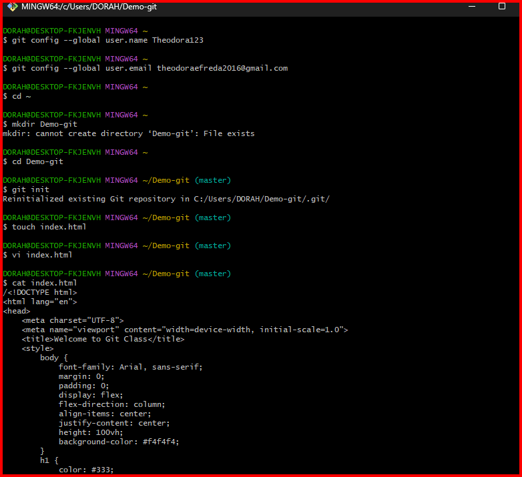This screenshot has width=522, height=477.
Task: Click the 'cannot create directory' error message
Action: click(129, 133)
